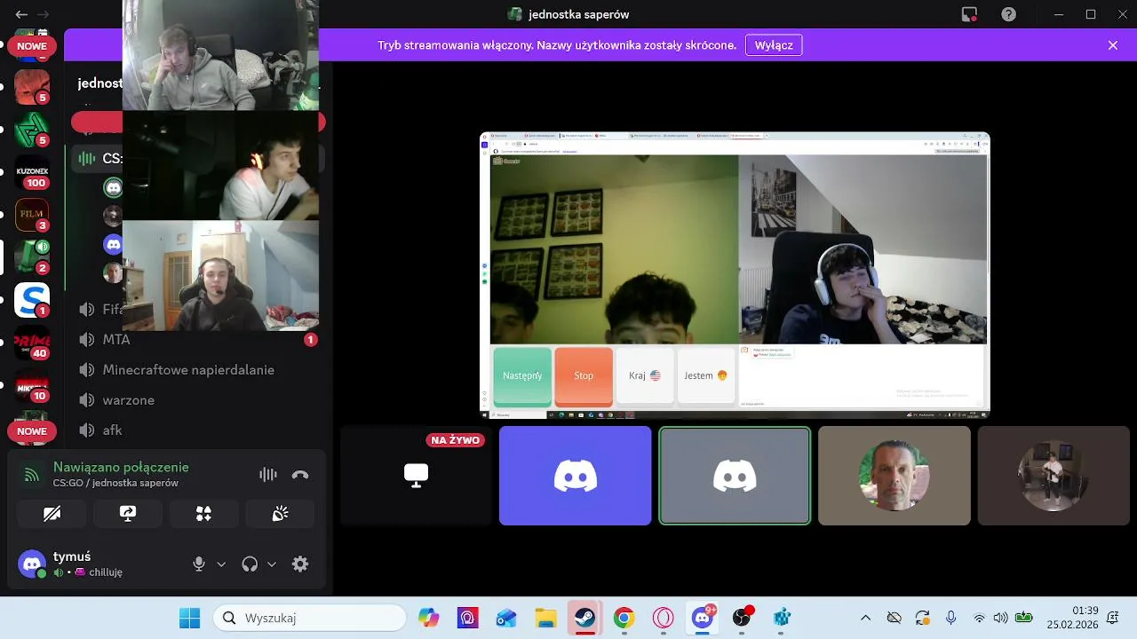Open the noise suppression waveform icon
1137x639 pixels.
pyautogui.click(x=267, y=475)
